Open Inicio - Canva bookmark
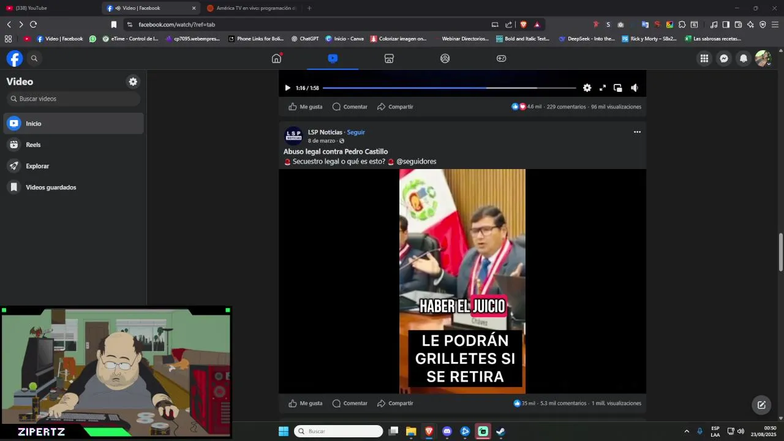The width and height of the screenshot is (784, 441). (344, 39)
